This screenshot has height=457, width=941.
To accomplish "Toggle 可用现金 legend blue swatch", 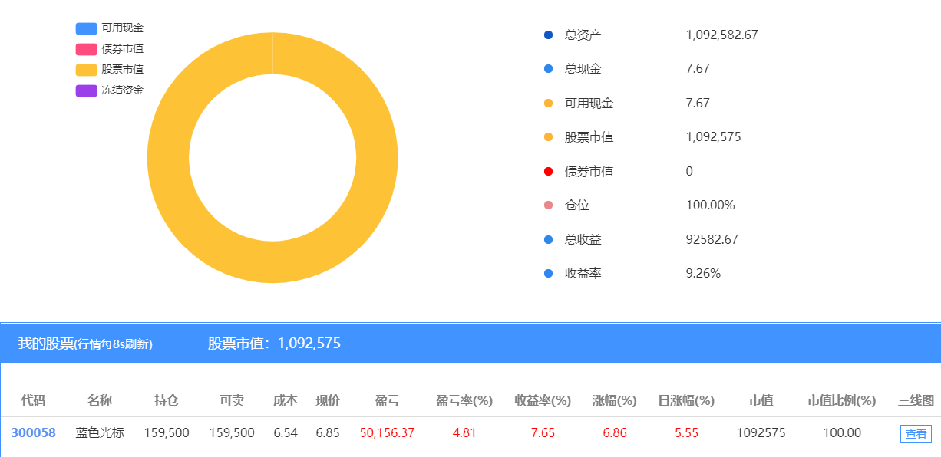I will coord(86,28).
